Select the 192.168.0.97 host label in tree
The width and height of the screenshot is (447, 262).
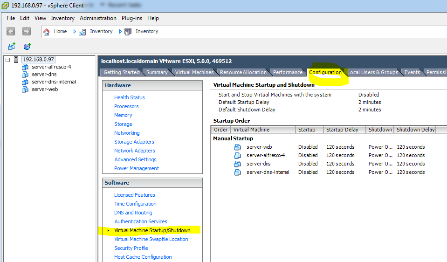point(39,60)
